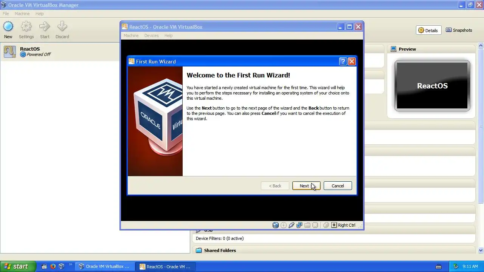The width and height of the screenshot is (484, 272).
Task: Click the optical disc status icon
Action: click(284, 225)
